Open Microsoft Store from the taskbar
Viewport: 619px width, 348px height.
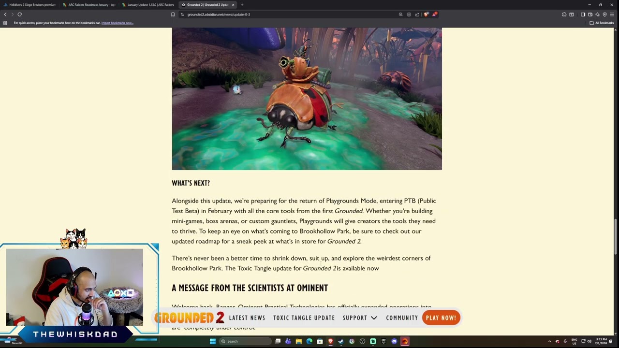pyautogui.click(x=320, y=341)
